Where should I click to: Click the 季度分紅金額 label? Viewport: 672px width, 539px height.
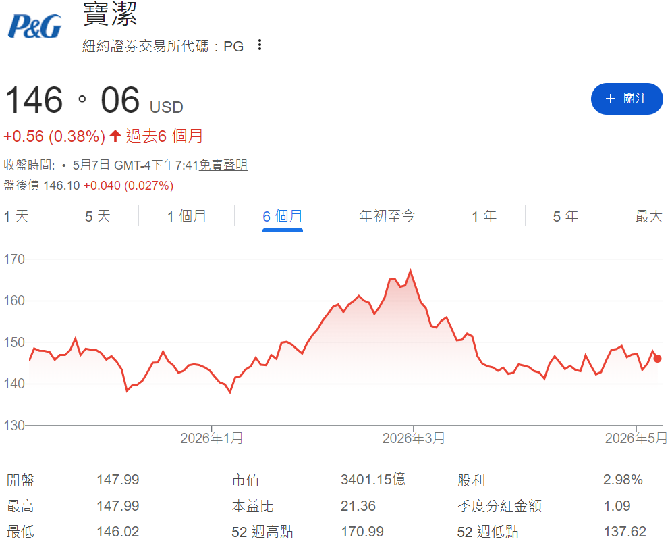click(499, 506)
